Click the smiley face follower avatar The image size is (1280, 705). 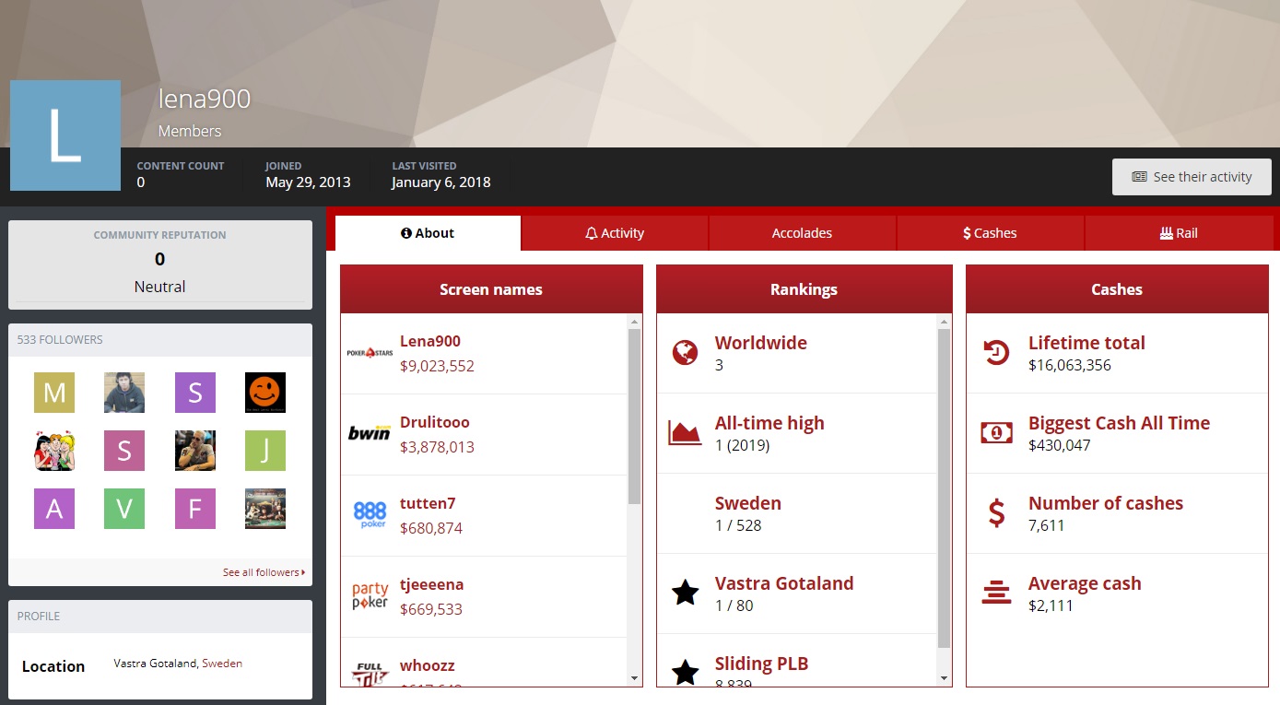[265, 393]
